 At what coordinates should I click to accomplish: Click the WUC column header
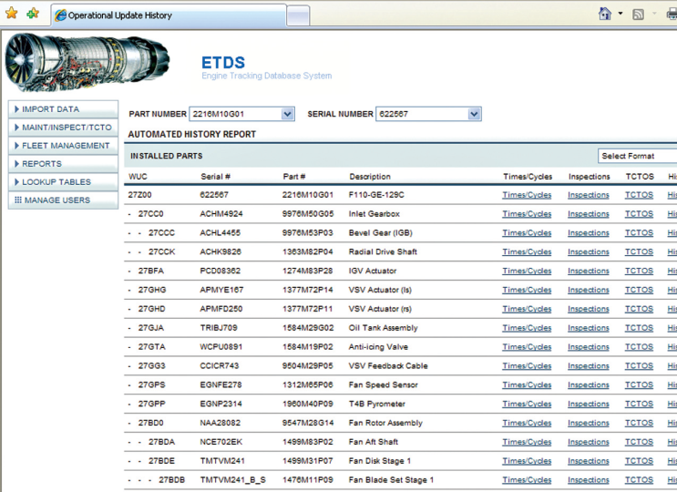pos(138,177)
